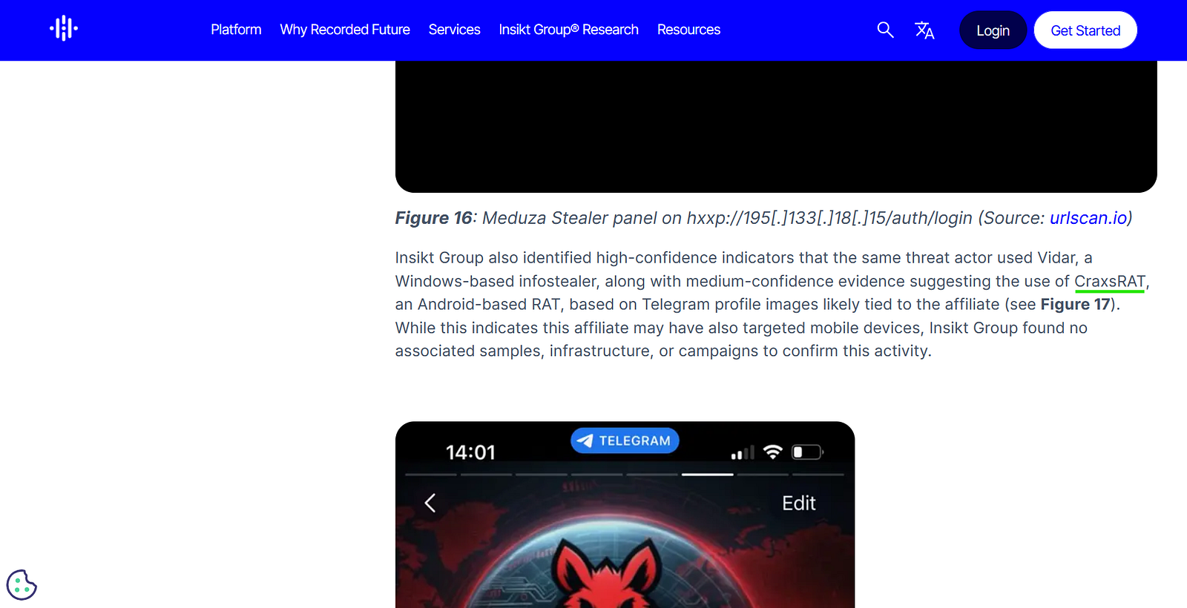Click the TELEGRAM pill in the screenshot

click(625, 440)
